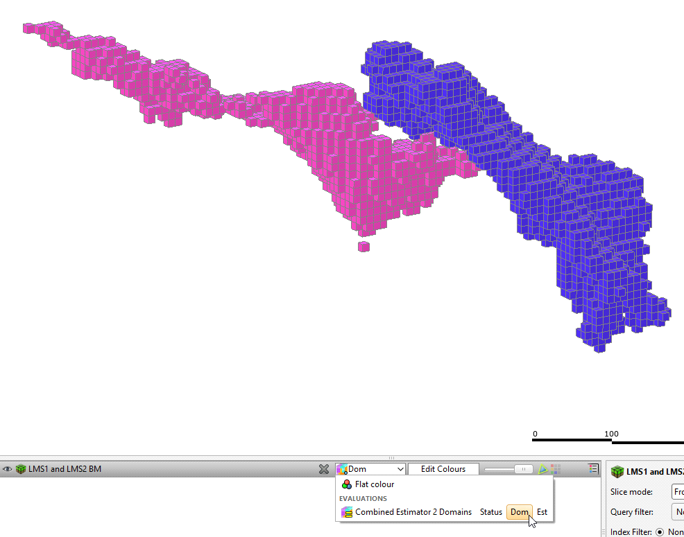This screenshot has height=537, width=684.
Task: Adjust the opacity slider handle
Action: tap(524, 469)
